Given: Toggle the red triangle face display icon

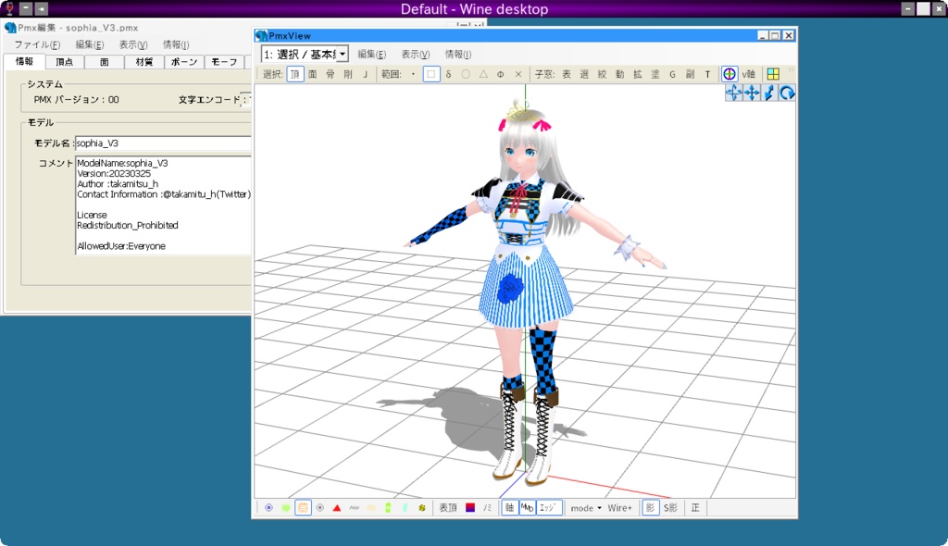Looking at the screenshot, I should [337, 508].
